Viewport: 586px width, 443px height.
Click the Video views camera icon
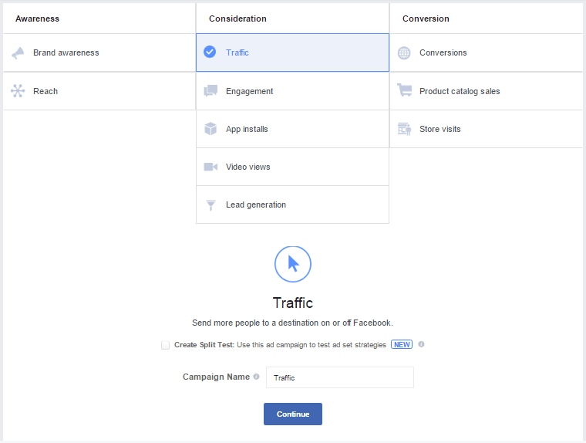coord(210,167)
